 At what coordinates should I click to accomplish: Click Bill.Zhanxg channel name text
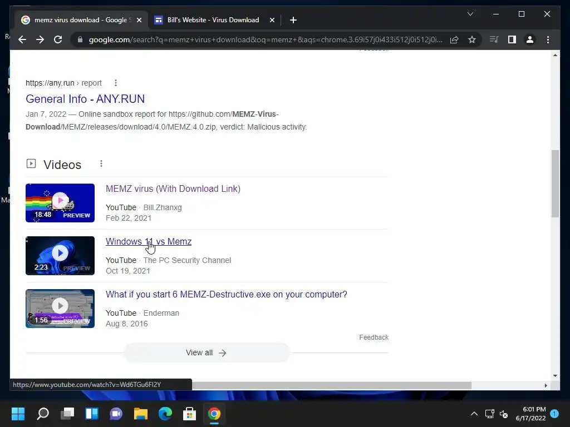(x=163, y=207)
